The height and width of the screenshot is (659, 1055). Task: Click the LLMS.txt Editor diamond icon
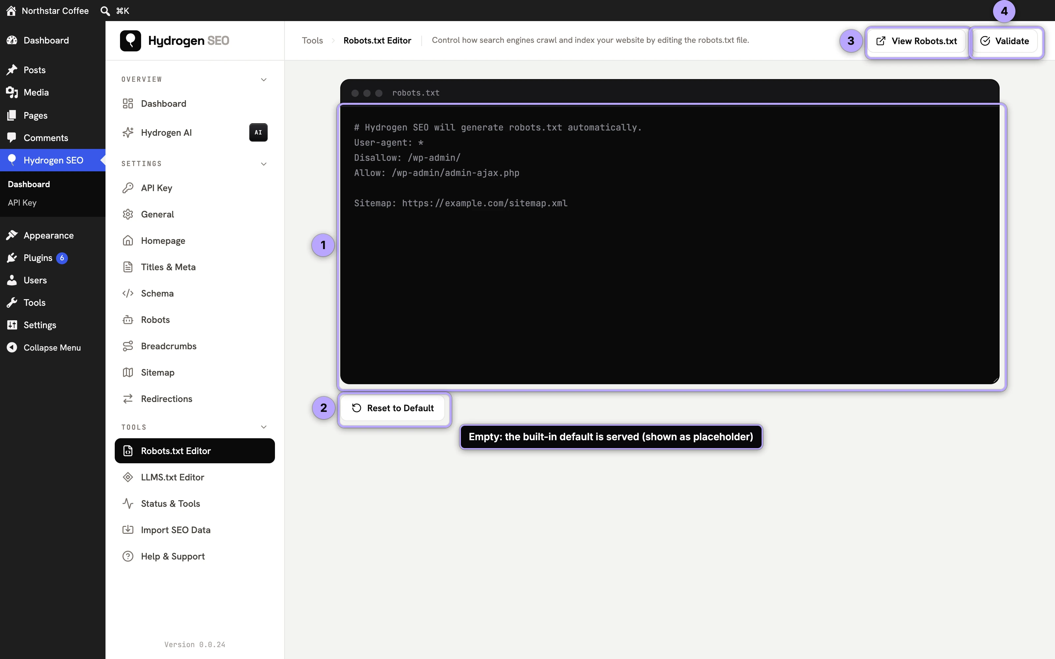[128, 477]
